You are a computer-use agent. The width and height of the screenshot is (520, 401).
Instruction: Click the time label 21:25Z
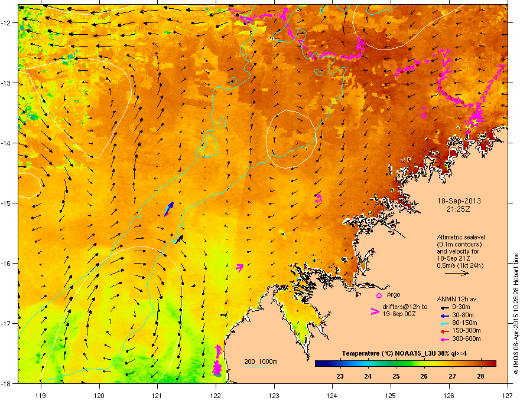pos(459,209)
